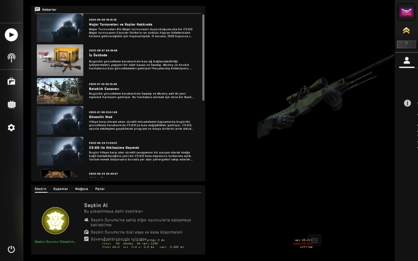Click 'Seçkin Durumu'na özel eşya ve kasa düşürmeleri'
The image size is (418, 261).
[137, 232]
